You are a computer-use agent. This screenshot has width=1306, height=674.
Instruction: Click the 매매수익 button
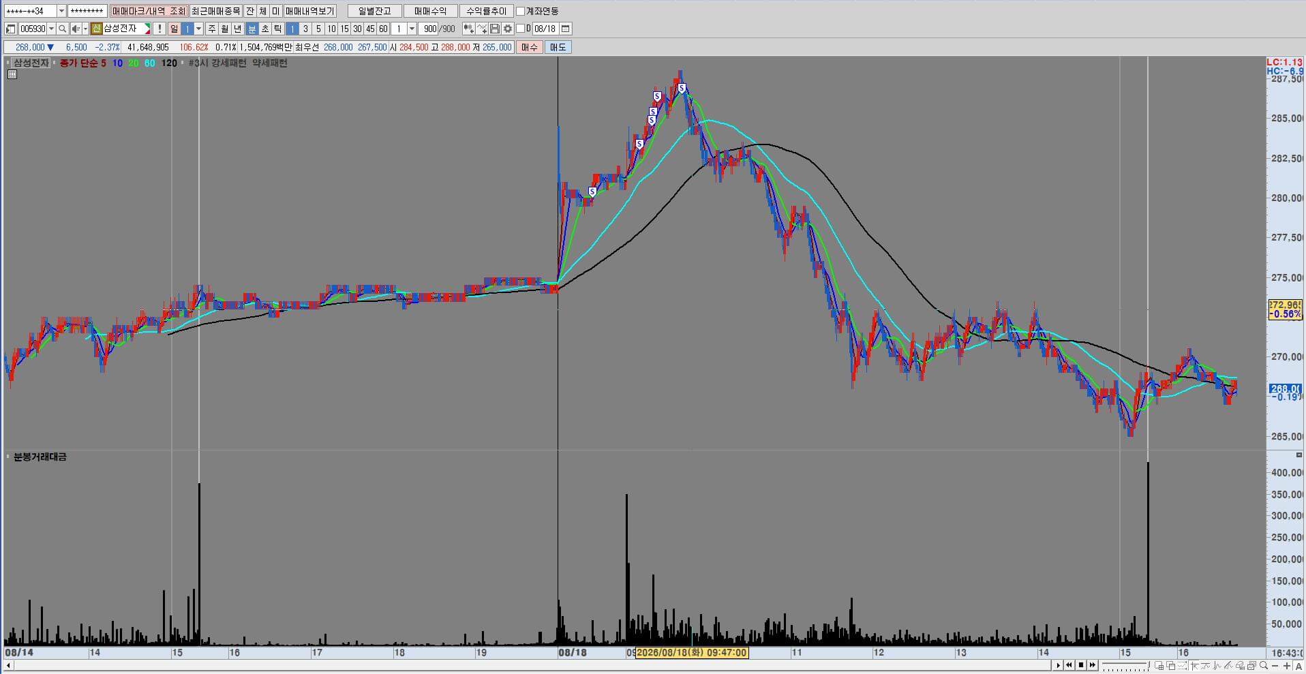430,11
